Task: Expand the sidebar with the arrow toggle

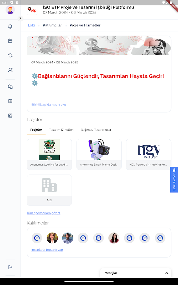Action: (x=20, y=19)
